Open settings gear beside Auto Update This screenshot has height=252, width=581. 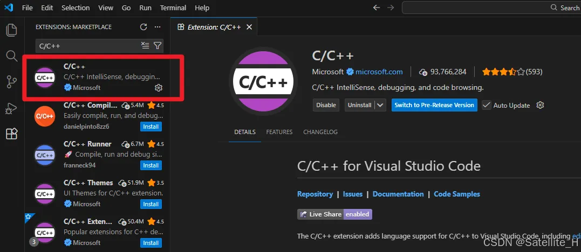(x=540, y=105)
